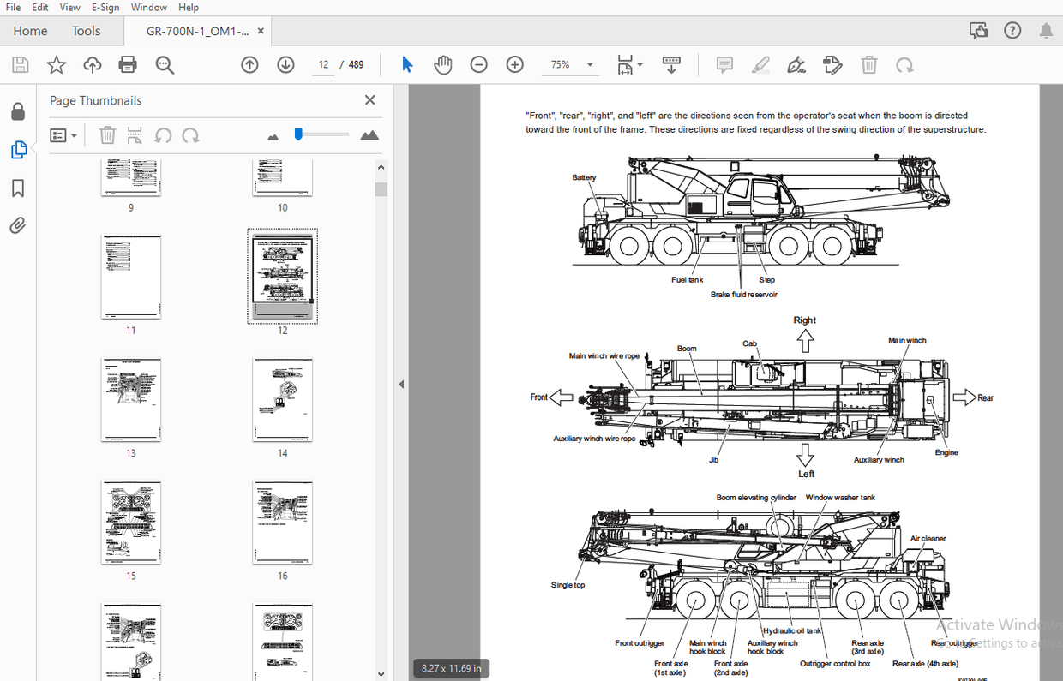Expand the crop pages tool dropdown
Viewport: 1063px width, 681px height.
[640, 64]
